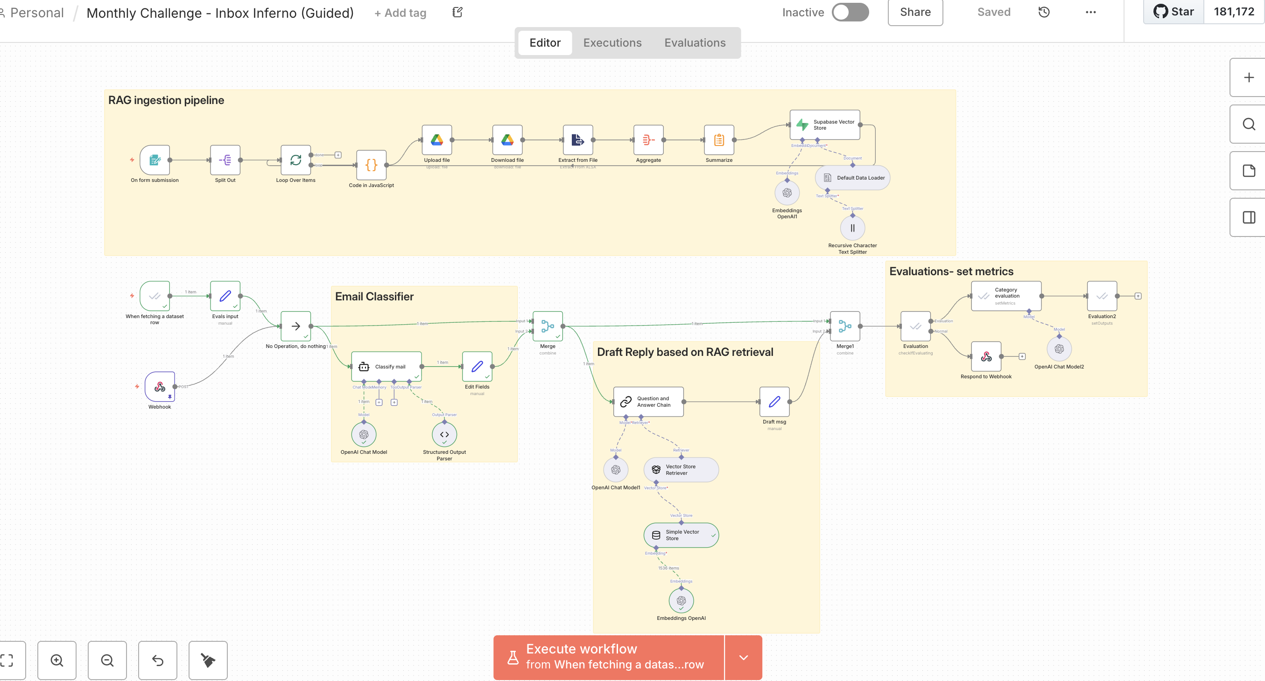This screenshot has width=1265, height=681.
Task: Star the project on GitHub
Action: [x=1174, y=12]
